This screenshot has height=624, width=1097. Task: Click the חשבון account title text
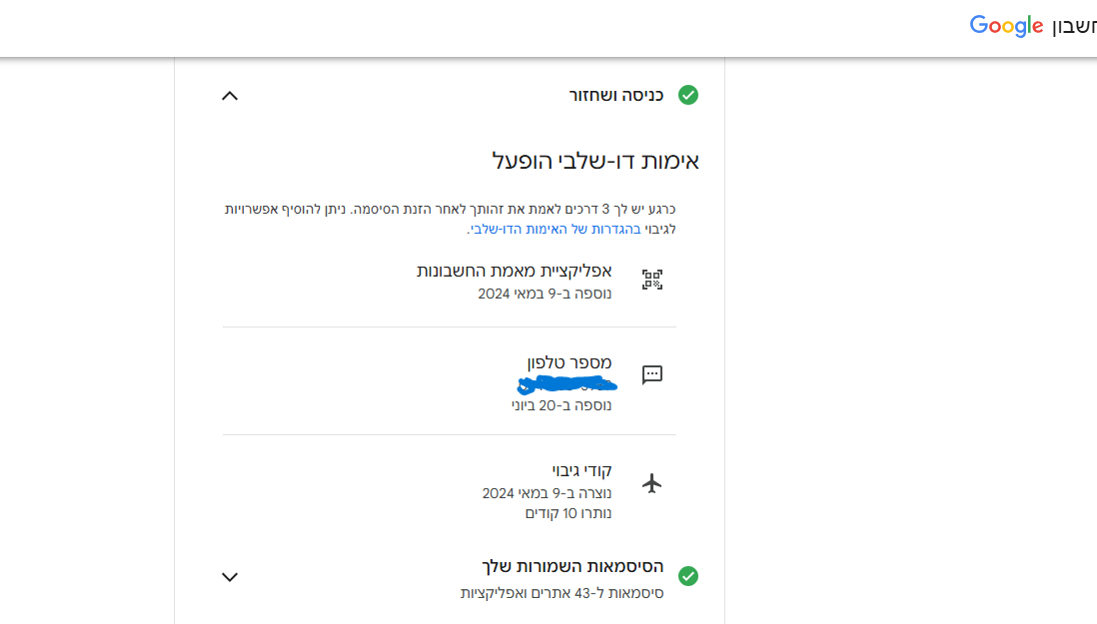(1074, 27)
